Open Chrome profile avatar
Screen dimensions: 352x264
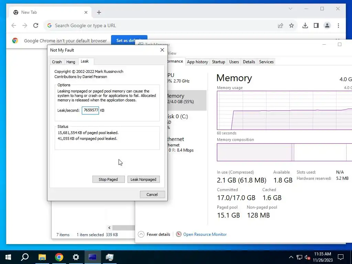pos(327,25)
